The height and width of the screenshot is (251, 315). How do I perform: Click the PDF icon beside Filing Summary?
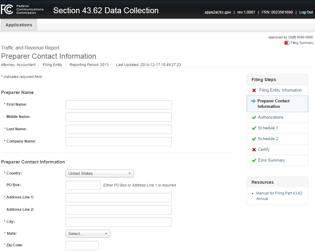pyautogui.click(x=287, y=43)
